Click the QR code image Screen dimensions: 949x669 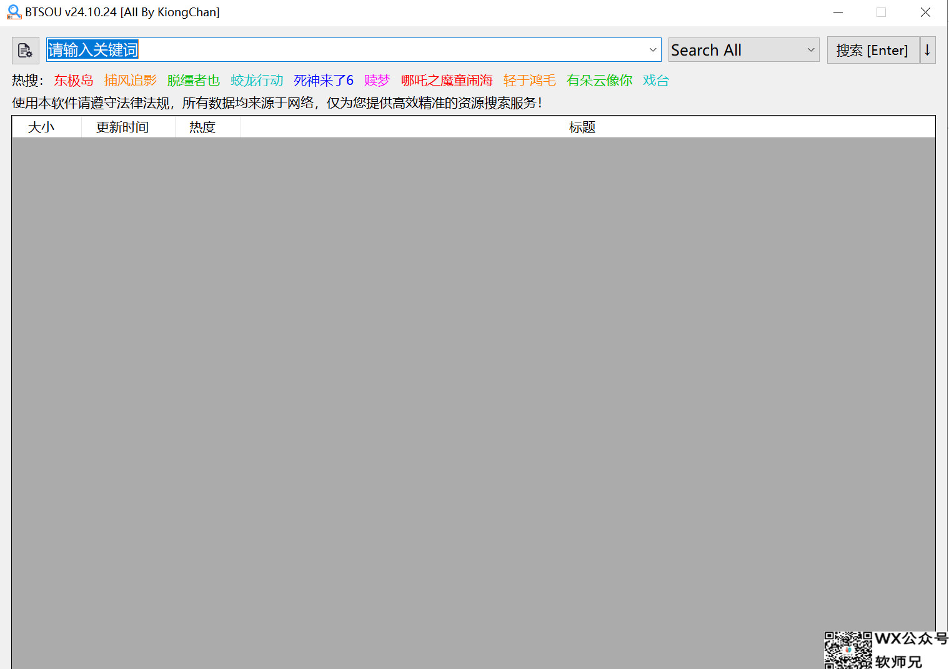[847, 651]
